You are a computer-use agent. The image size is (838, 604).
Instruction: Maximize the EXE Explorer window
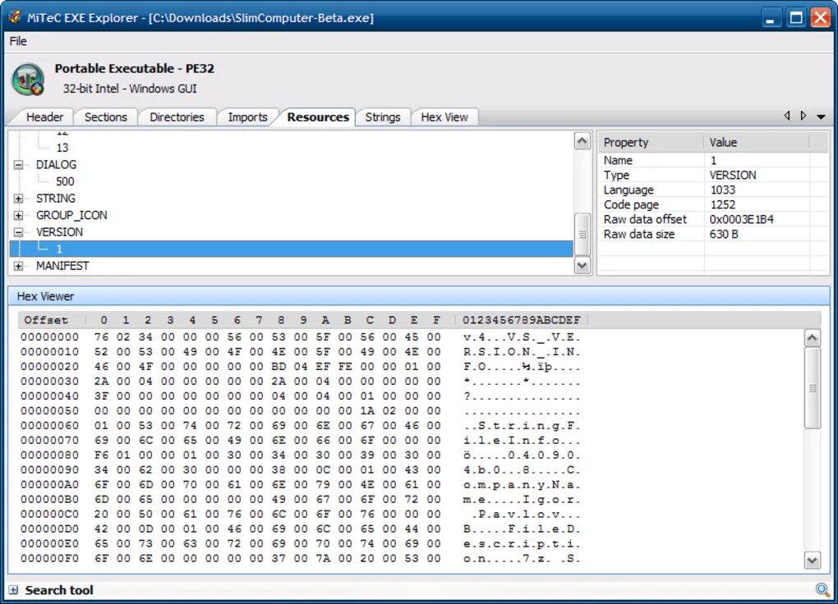(796, 18)
